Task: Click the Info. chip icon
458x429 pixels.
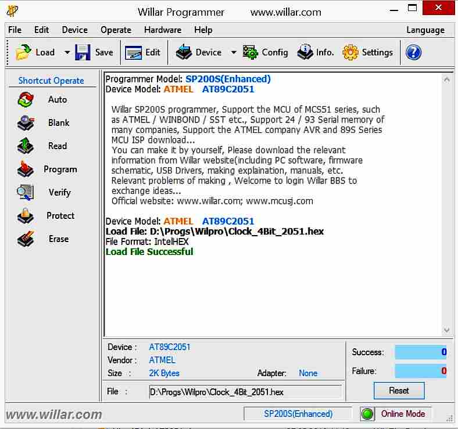Action: (305, 52)
